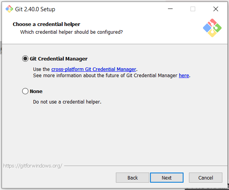Click the Git icon in the title bar

coord(9,9)
